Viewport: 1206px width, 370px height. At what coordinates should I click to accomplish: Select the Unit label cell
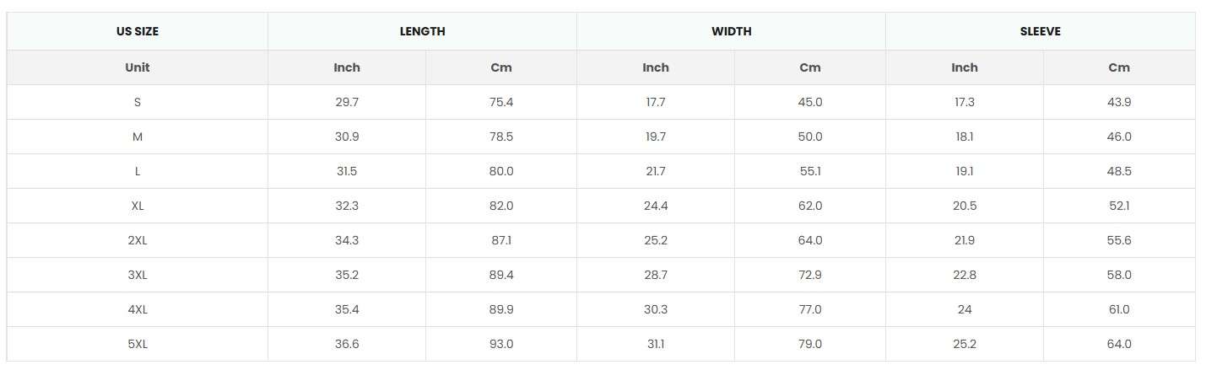click(138, 67)
